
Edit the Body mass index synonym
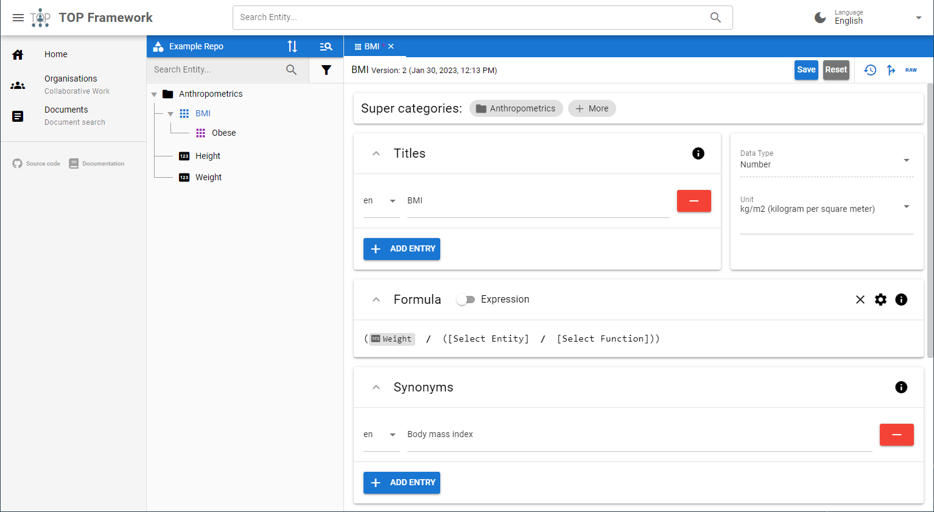coord(639,435)
